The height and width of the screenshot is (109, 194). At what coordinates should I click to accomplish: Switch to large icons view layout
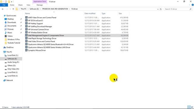point(192,107)
